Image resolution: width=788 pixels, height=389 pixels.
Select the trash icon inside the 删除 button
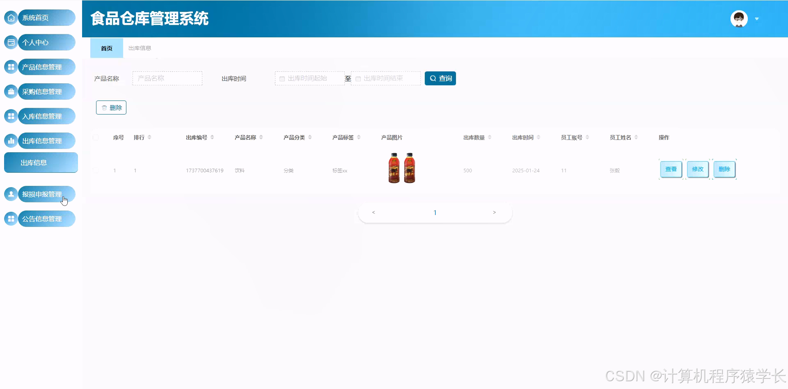click(x=104, y=108)
